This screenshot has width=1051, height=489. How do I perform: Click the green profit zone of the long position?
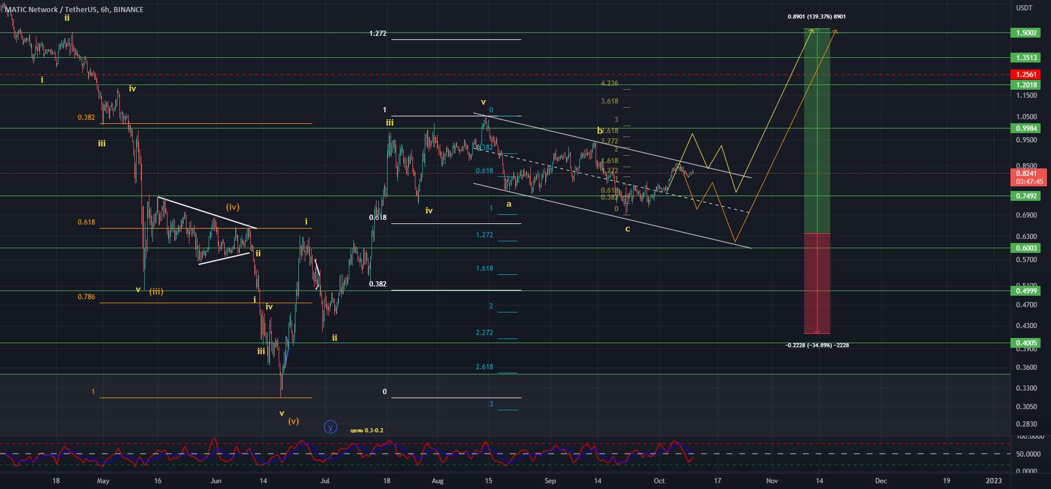[x=817, y=131]
